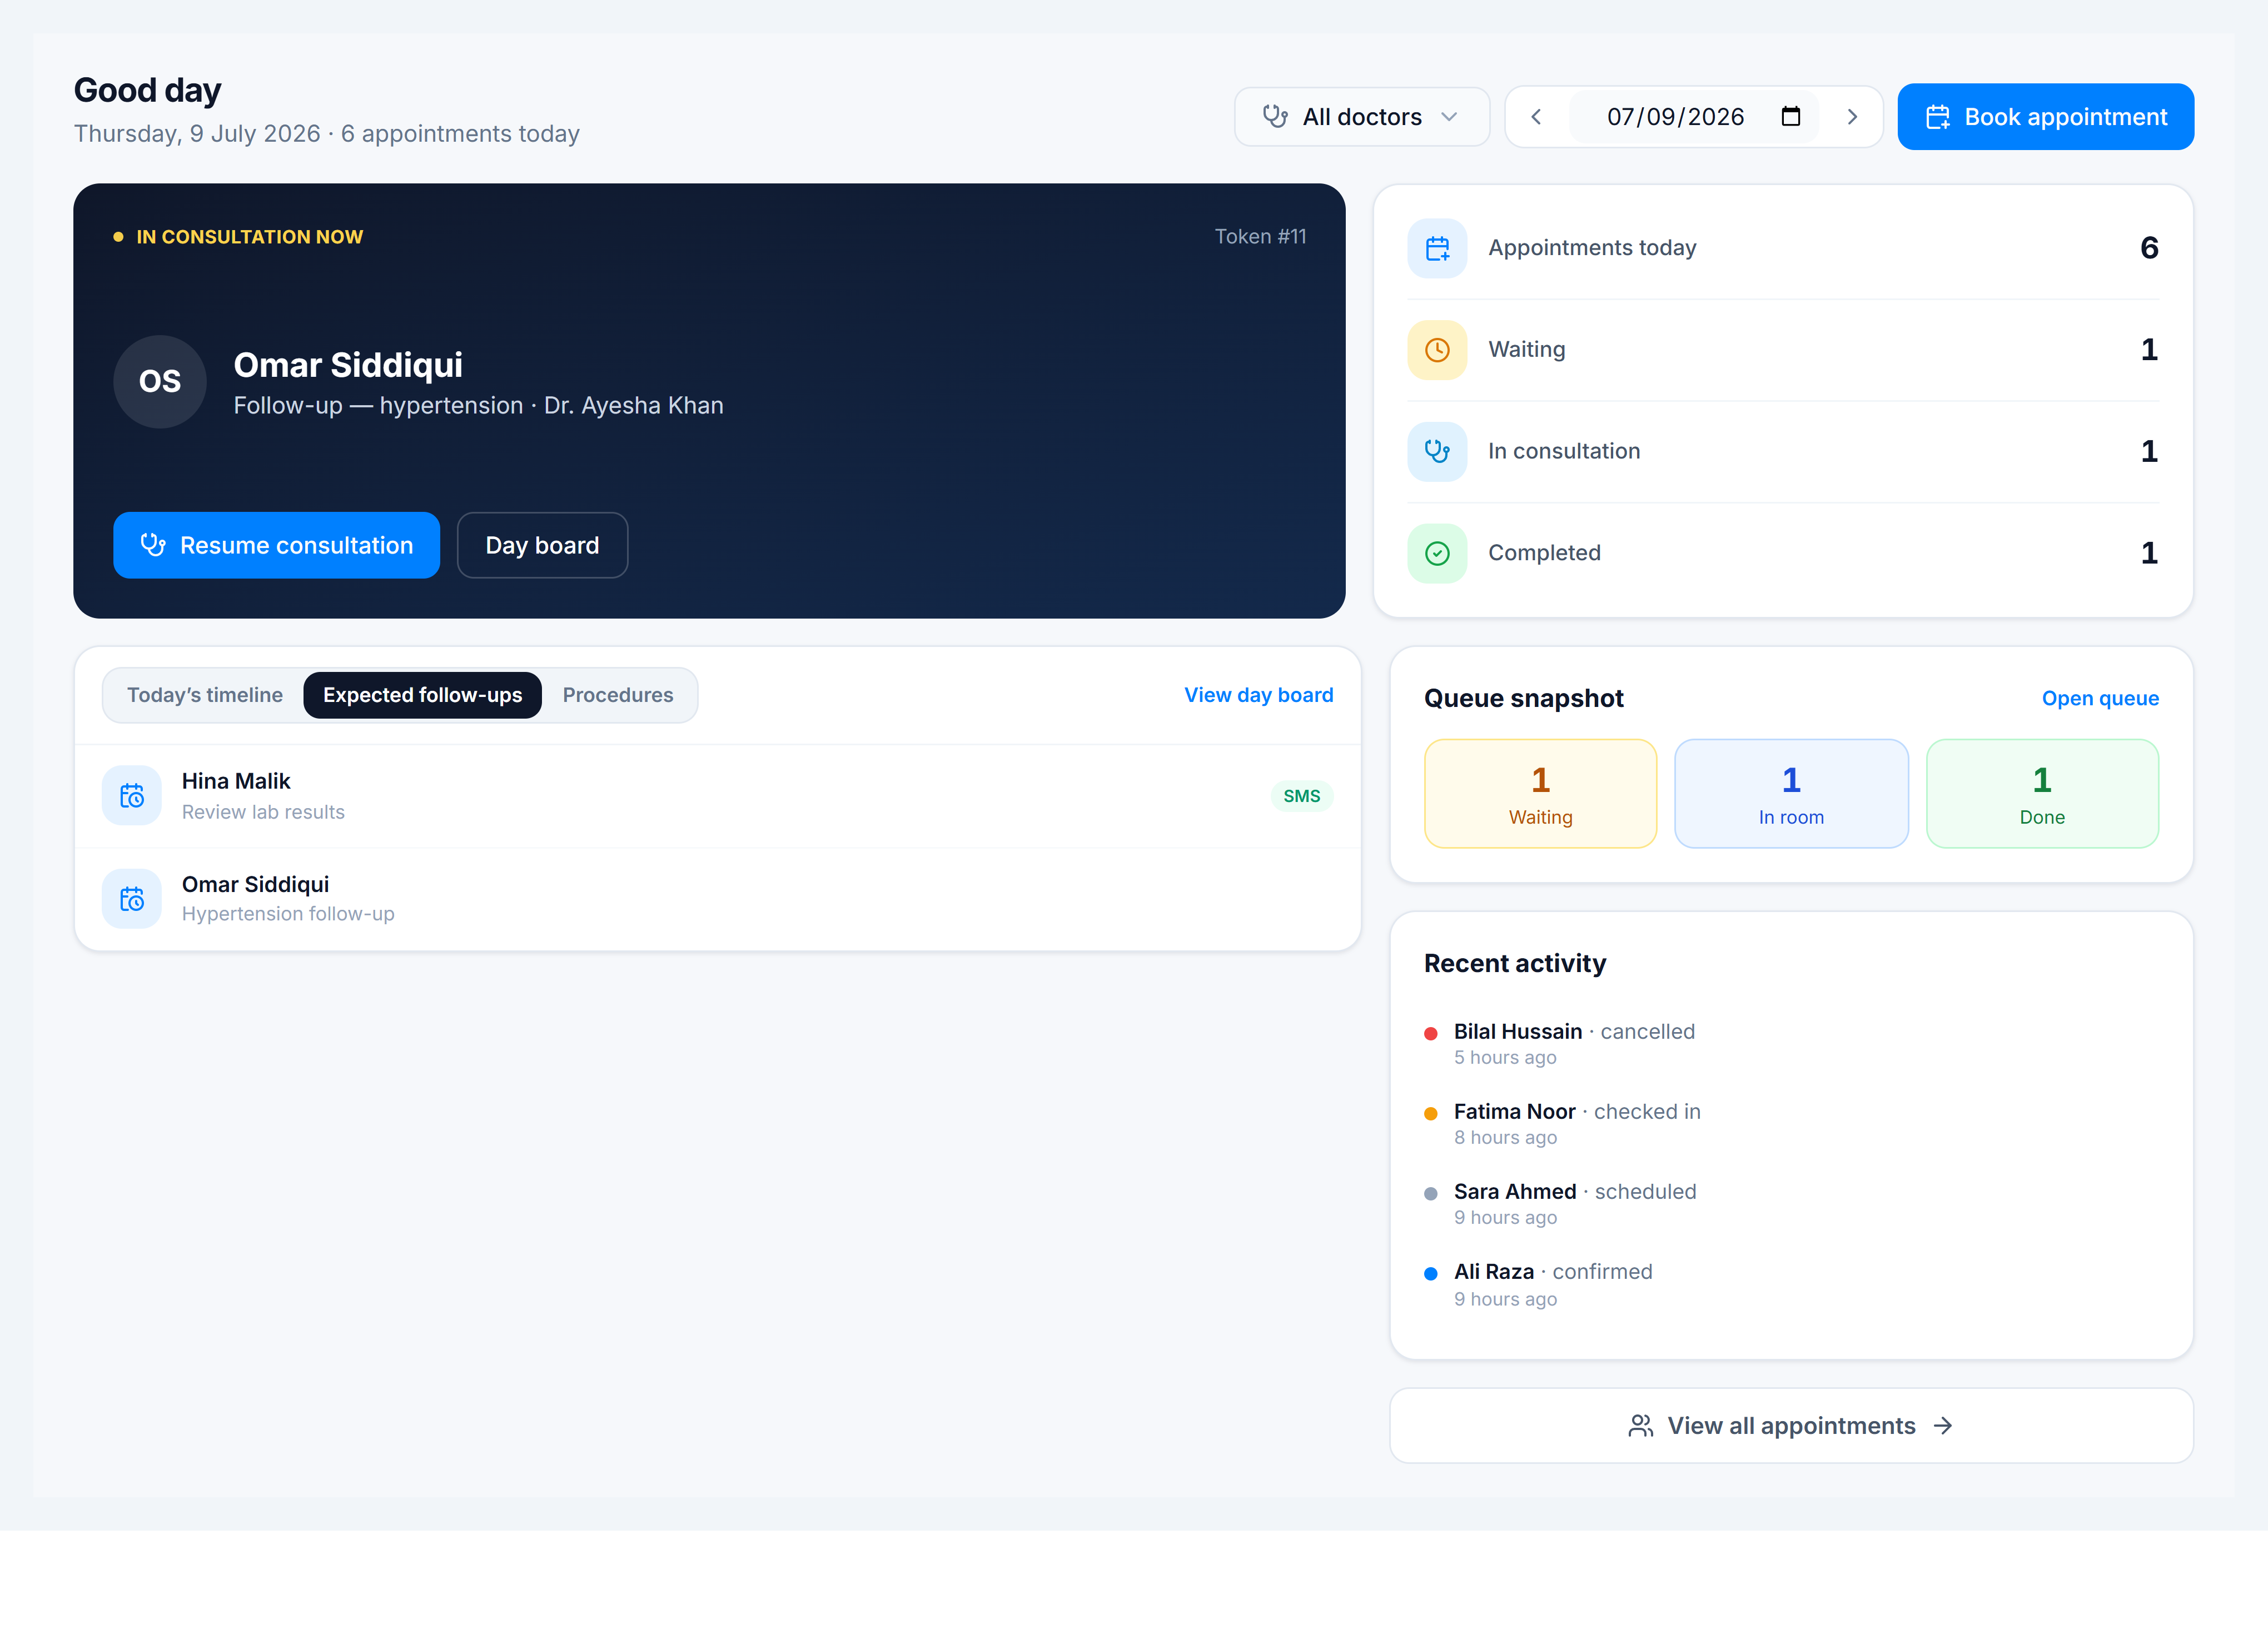Click Open queue link
Viewport: 2268px width, 1634px height.
tap(2100, 698)
